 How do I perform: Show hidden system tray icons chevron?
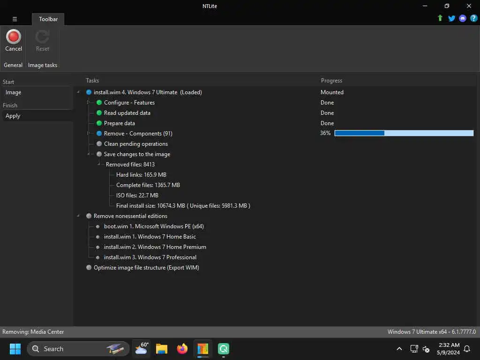point(399,349)
